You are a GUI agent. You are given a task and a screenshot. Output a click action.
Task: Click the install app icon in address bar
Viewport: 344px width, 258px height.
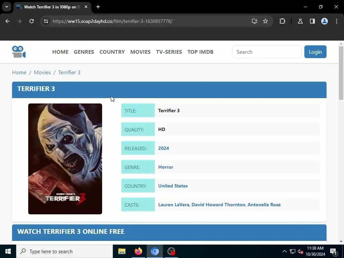(x=255, y=21)
